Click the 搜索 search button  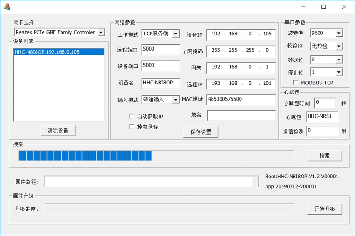pos(324,156)
